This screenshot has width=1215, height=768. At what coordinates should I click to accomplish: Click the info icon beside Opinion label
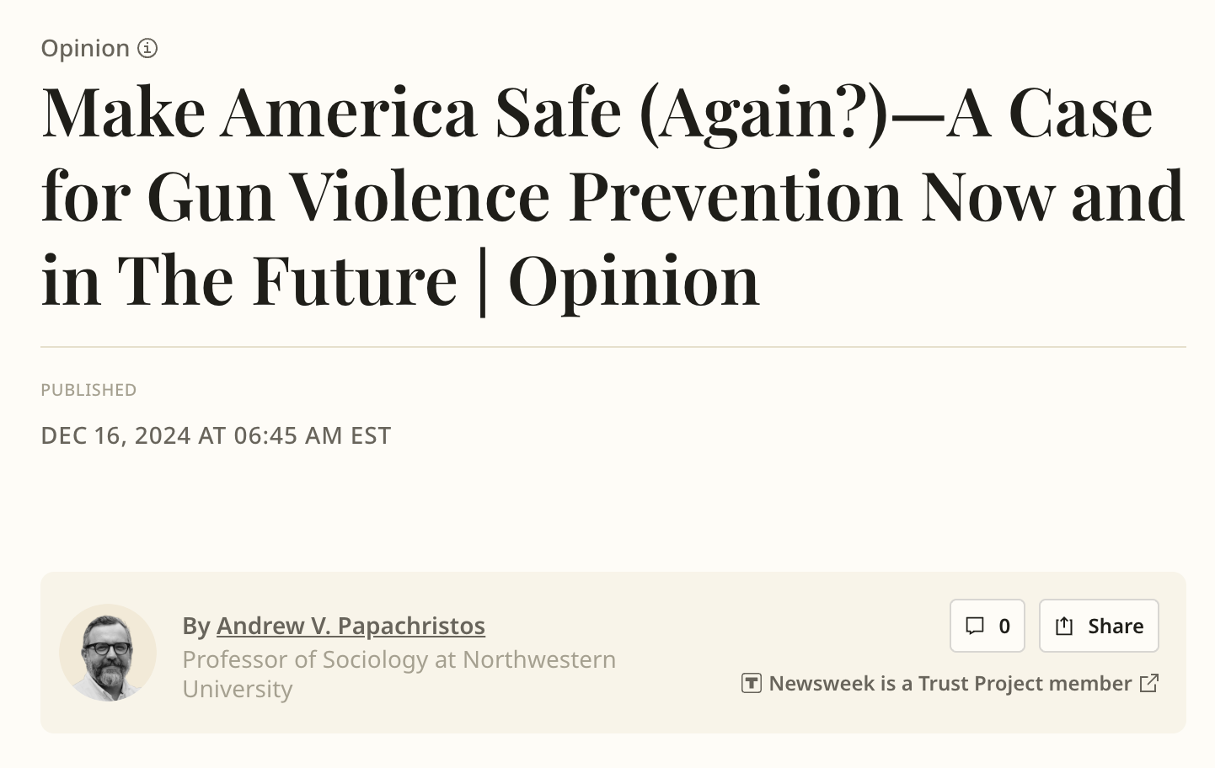(147, 48)
